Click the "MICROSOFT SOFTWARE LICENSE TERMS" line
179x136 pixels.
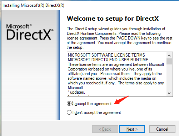point(106,55)
